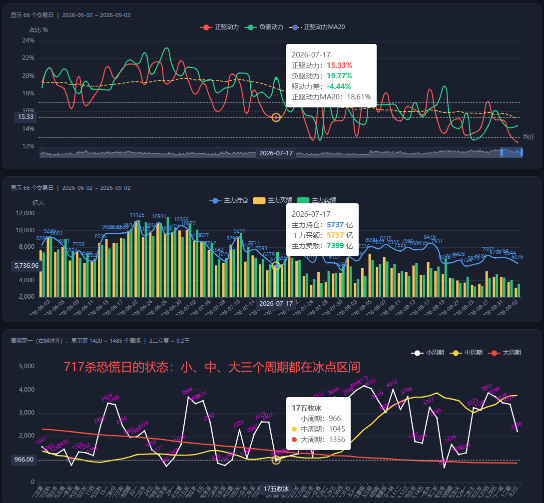
Task: Click the 正驱动力：15.33% tooltip line
Action: point(322,65)
